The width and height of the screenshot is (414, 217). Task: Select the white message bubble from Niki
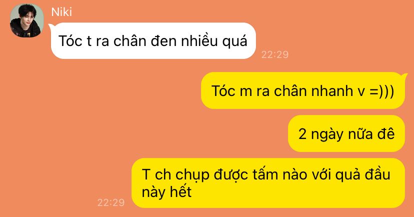pyautogui.click(x=153, y=40)
